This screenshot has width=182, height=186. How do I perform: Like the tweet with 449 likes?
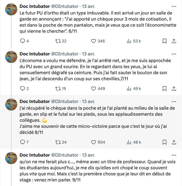coord(93,88)
